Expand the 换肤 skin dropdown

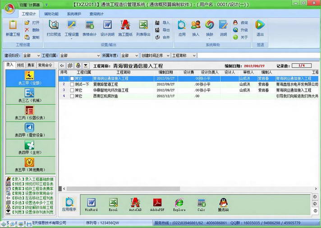[210, 38]
